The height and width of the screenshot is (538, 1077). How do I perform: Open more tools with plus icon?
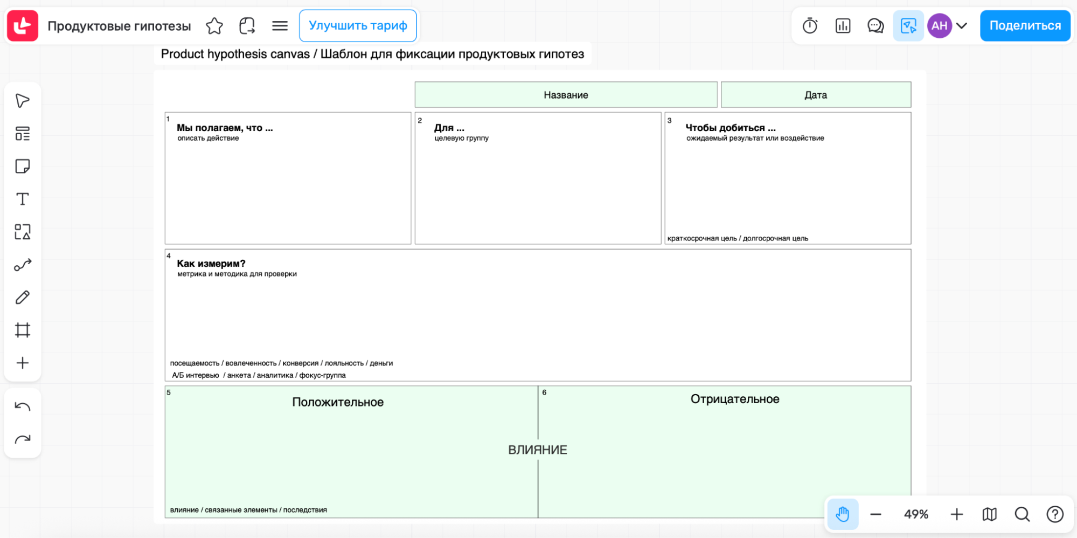23,363
